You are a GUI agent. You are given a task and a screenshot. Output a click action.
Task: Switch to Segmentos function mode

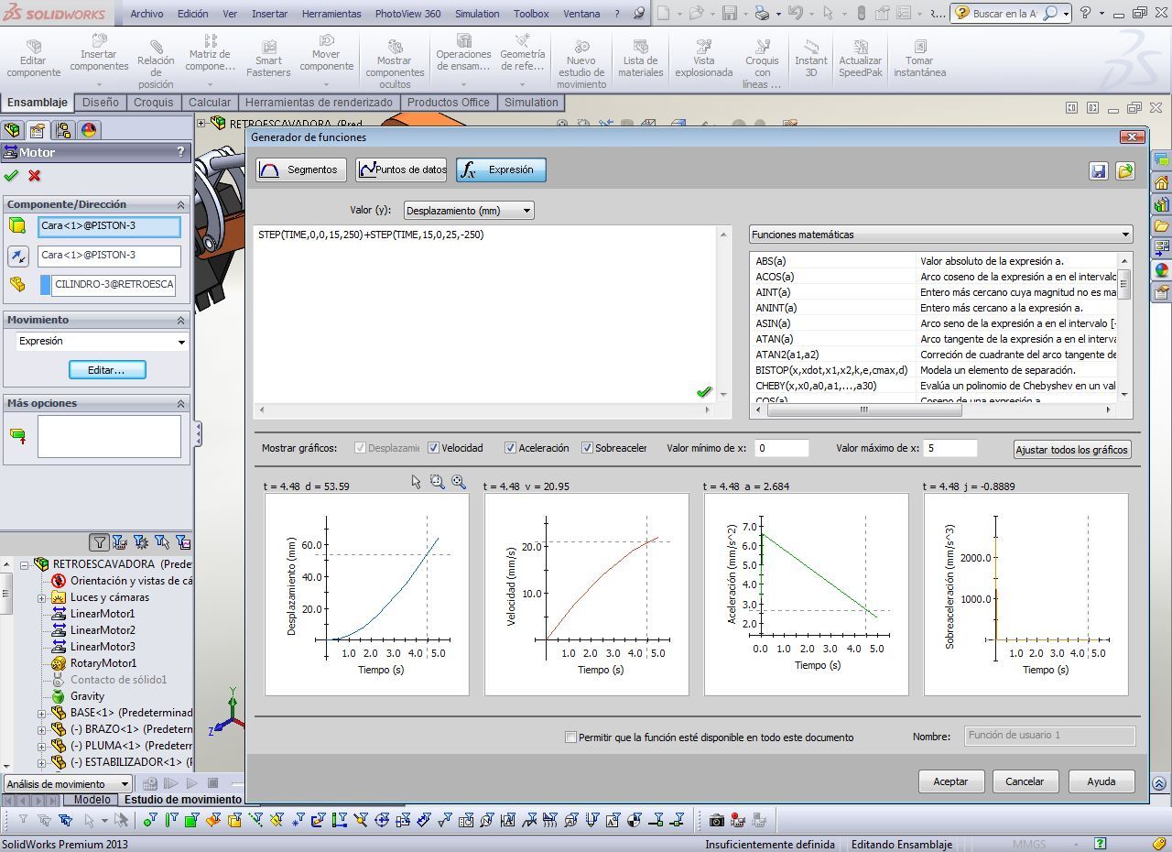click(x=300, y=169)
